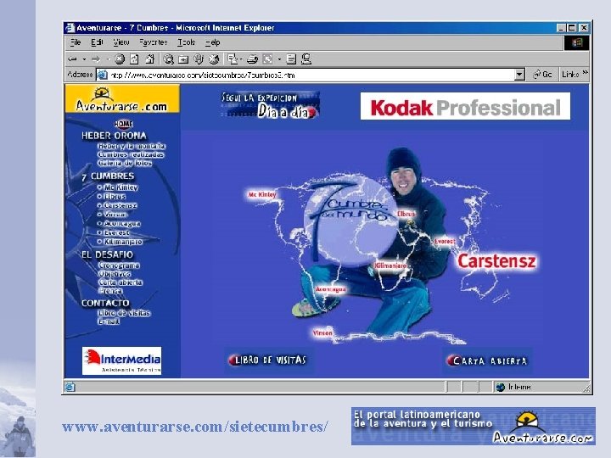Stop page loading with Stop icon
The height and width of the screenshot is (458, 611).
[120, 59]
